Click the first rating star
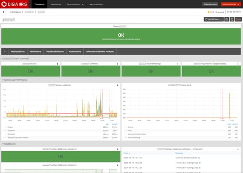Image resolution: width=243 pixels, height=173 pixels. (x=228, y=12)
